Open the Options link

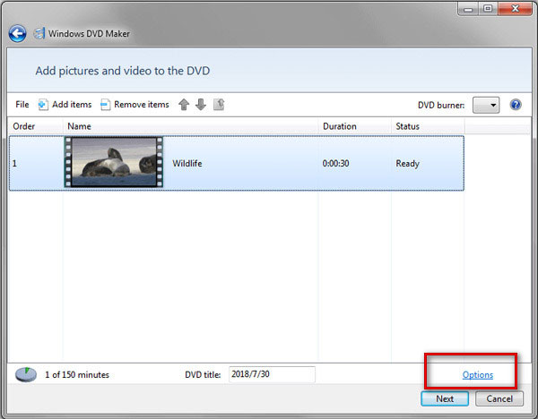coord(478,375)
